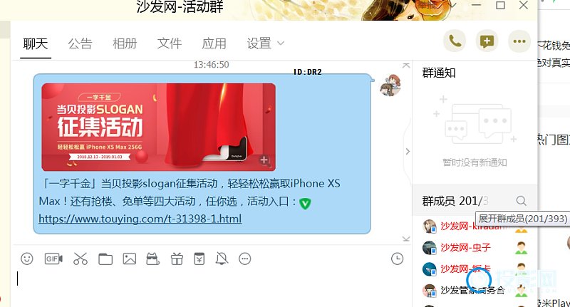Expand the 设置 dropdown arrow
570x307 pixels.
(280, 43)
